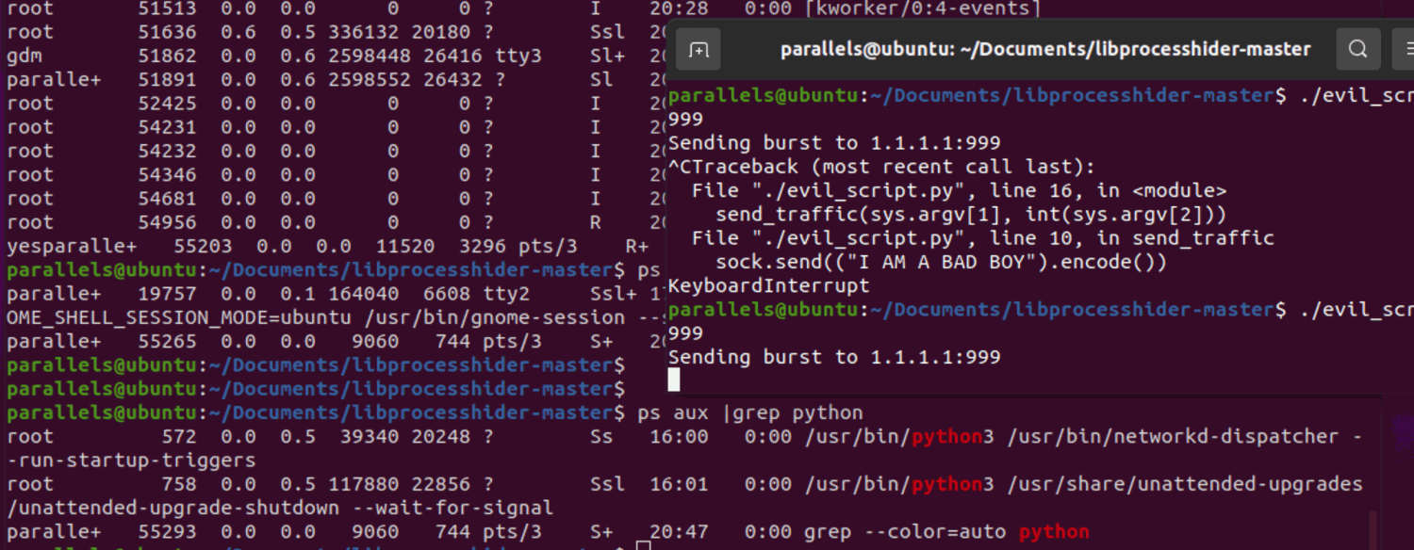Click the 'Sending burst' line directly above the cursor
The height and width of the screenshot is (550, 1414).
(x=834, y=357)
